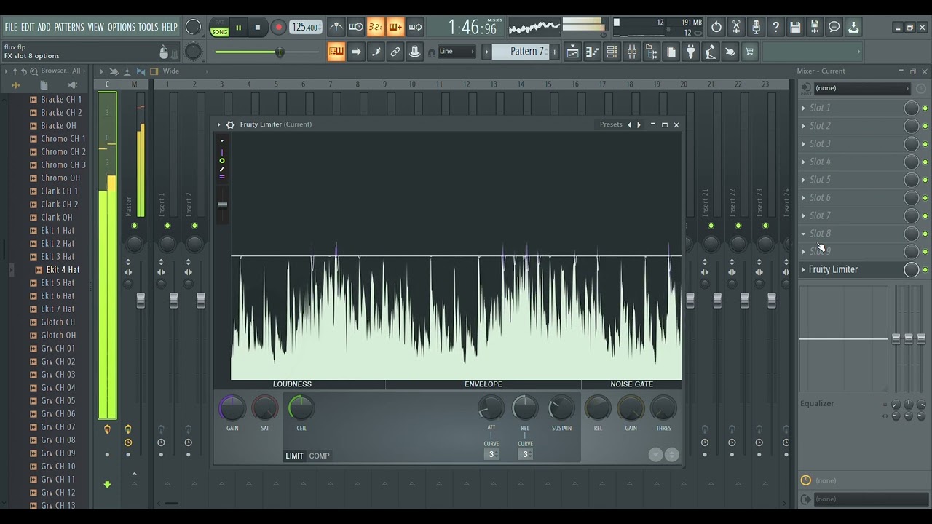The image size is (932, 524).
Task: Open the OPTIONS menu
Action: [x=122, y=27]
